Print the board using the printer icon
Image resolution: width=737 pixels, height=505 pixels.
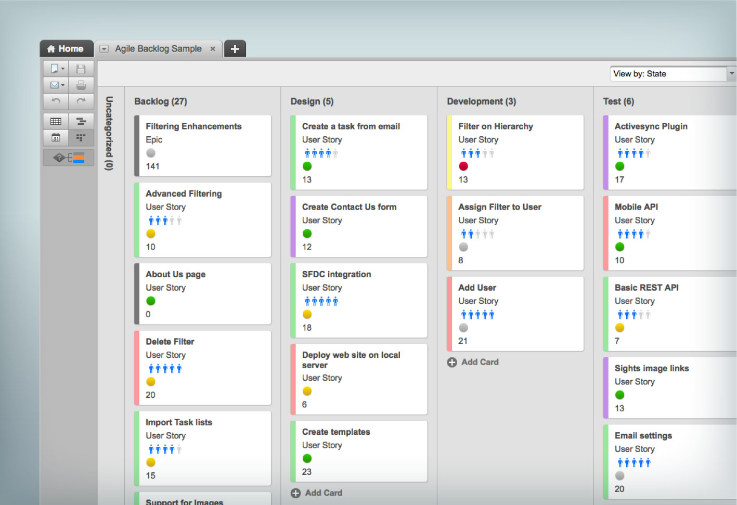click(x=81, y=85)
